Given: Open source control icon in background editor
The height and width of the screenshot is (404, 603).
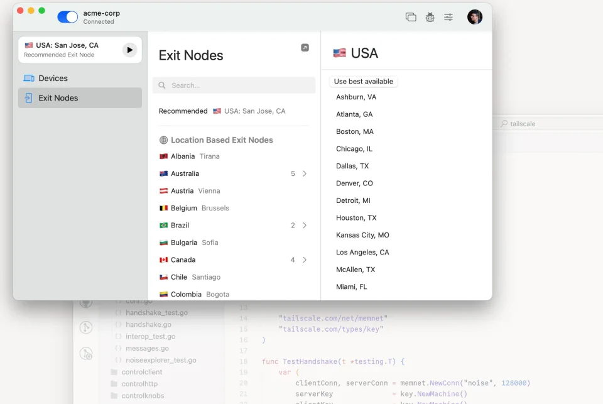Looking at the screenshot, I should pos(86,327).
